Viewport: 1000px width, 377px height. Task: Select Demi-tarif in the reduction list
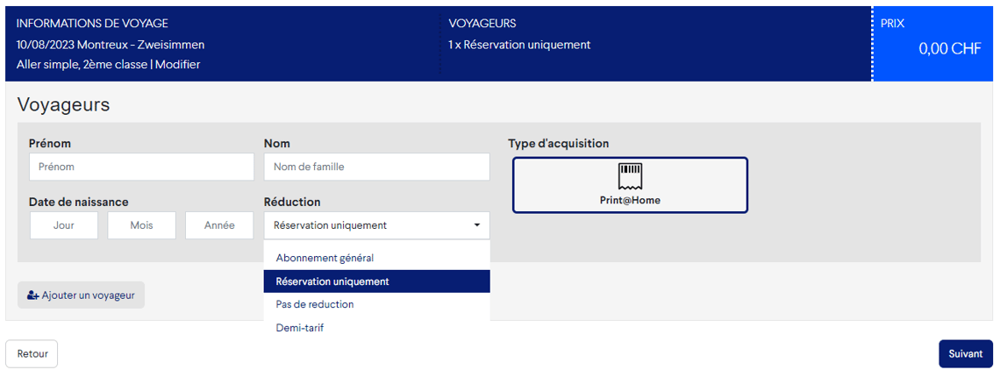300,328
